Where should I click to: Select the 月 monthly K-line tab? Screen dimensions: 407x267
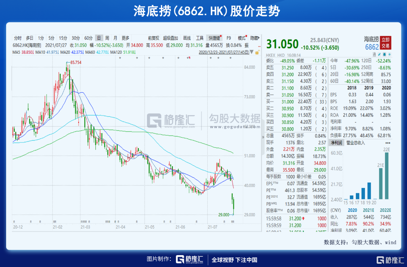115,38
